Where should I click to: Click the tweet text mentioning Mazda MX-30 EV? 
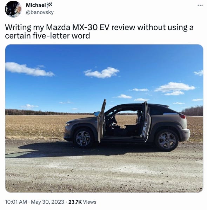pos(99,31)
